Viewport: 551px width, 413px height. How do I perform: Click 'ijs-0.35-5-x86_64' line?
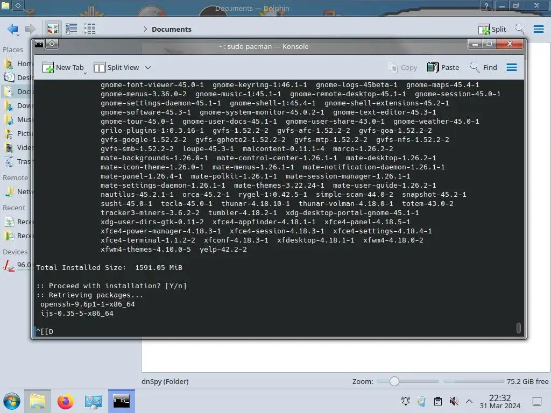[x=77, y=314]
